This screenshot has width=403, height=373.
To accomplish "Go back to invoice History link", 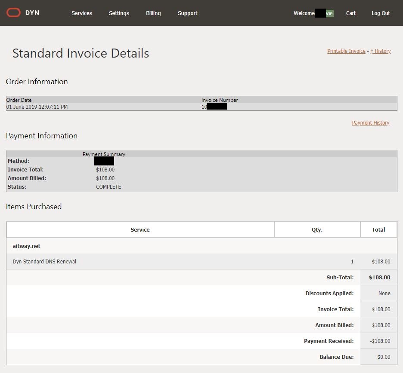I will tap(381, 51).
